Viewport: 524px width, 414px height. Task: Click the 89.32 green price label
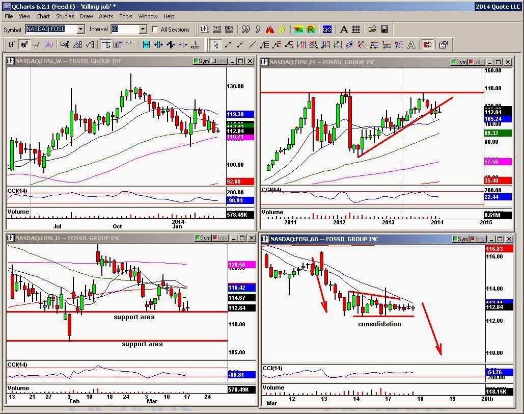(x=498, y=133)
